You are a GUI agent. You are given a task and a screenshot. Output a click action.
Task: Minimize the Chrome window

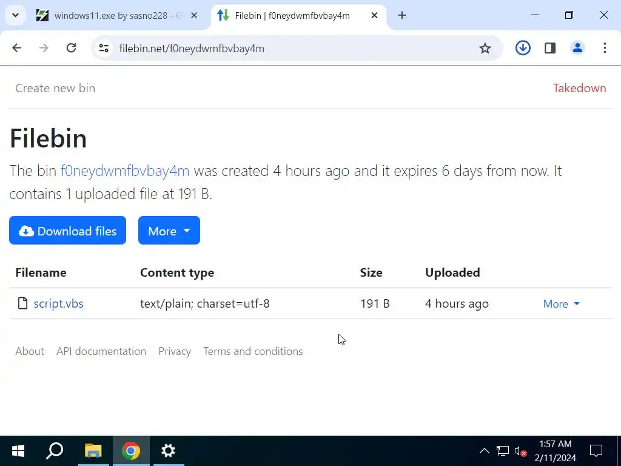click(535, 15)
